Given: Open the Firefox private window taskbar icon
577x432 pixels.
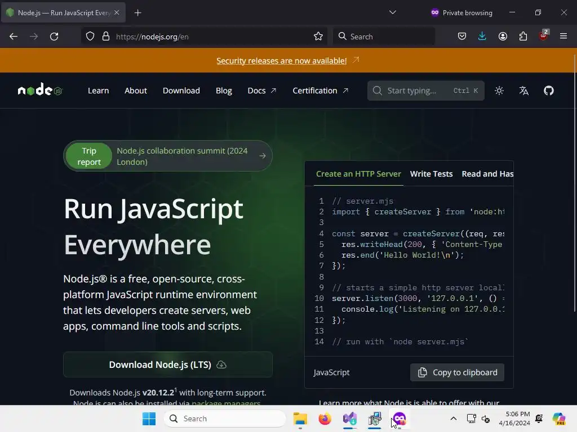Looking at the screenshot, I should click(400, 418).
